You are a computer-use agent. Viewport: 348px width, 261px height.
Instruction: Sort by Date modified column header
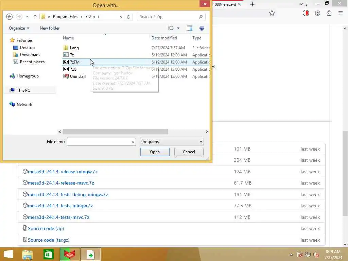pyautogui.click(x=164, y=38)
